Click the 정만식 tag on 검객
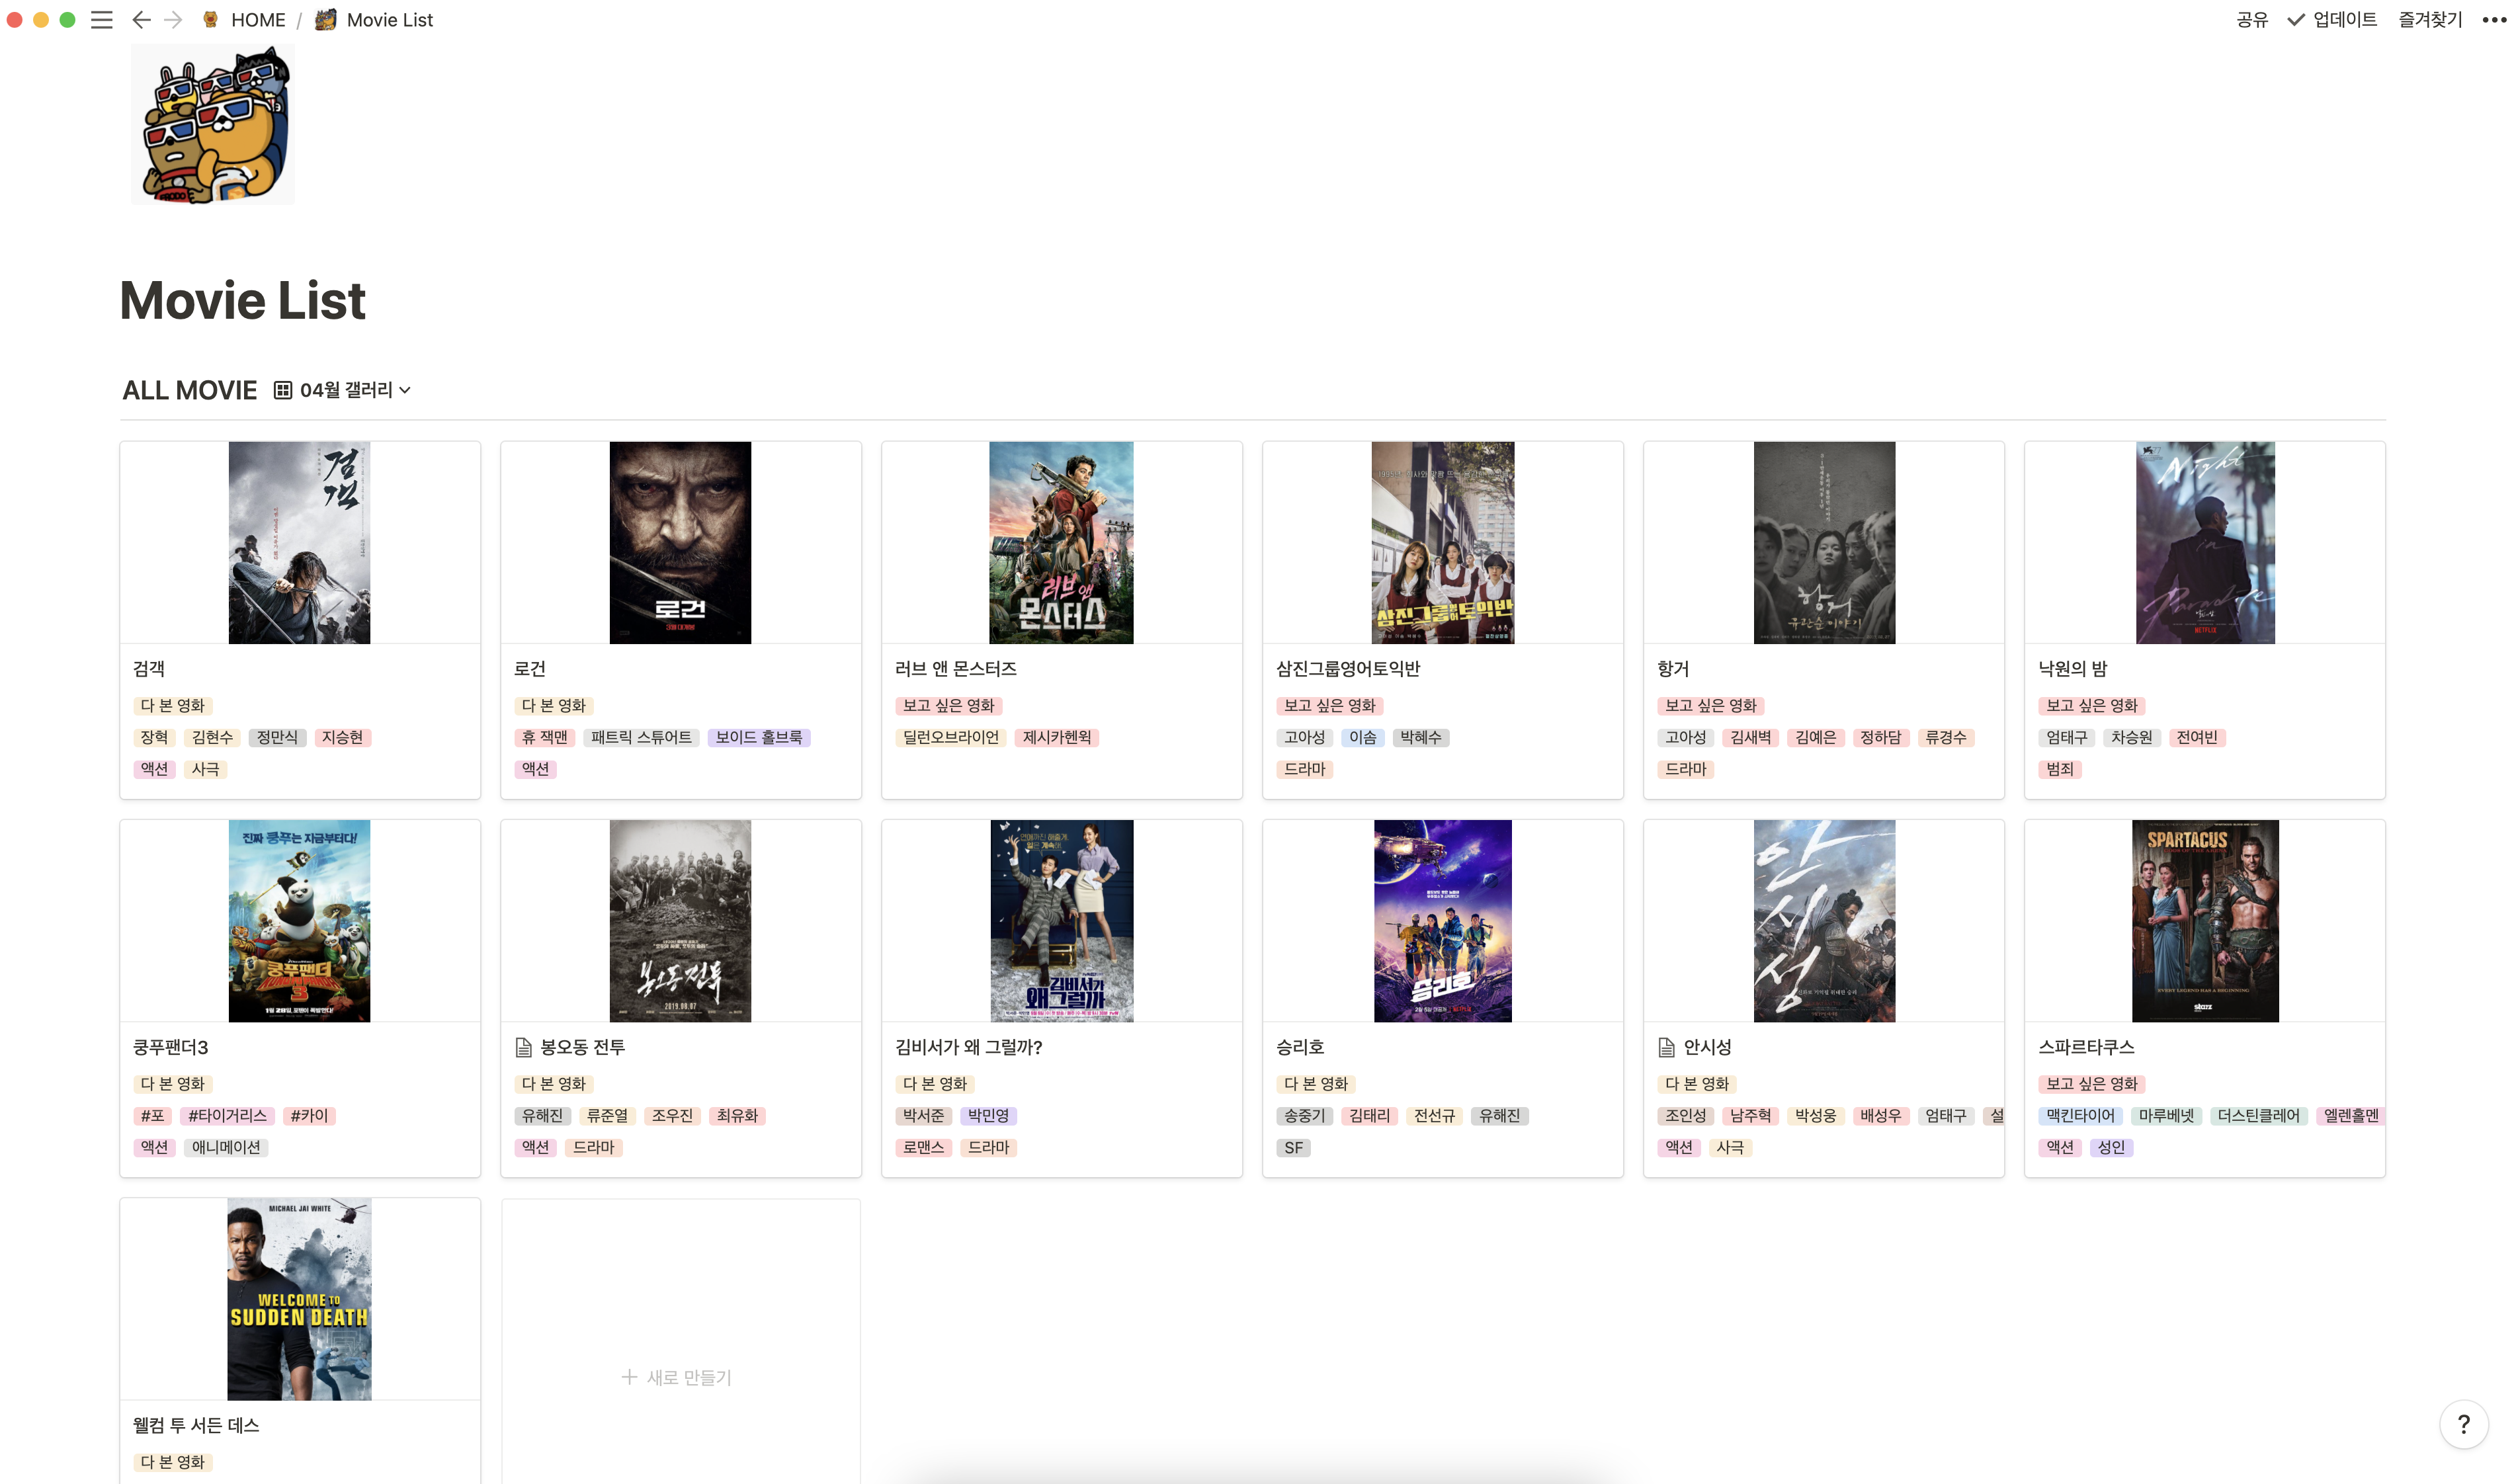 click(277, 737)
